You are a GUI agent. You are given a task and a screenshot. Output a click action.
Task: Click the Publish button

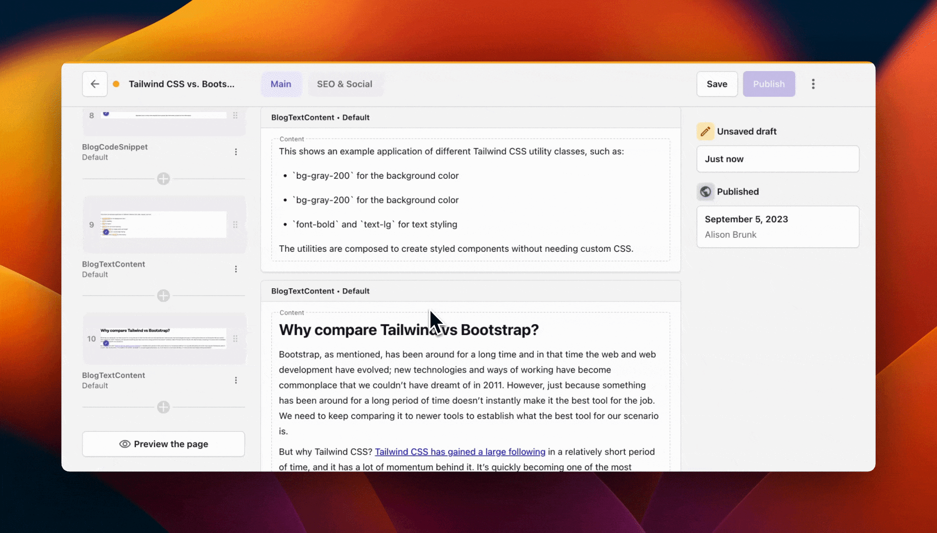click(x=768, y=84)
